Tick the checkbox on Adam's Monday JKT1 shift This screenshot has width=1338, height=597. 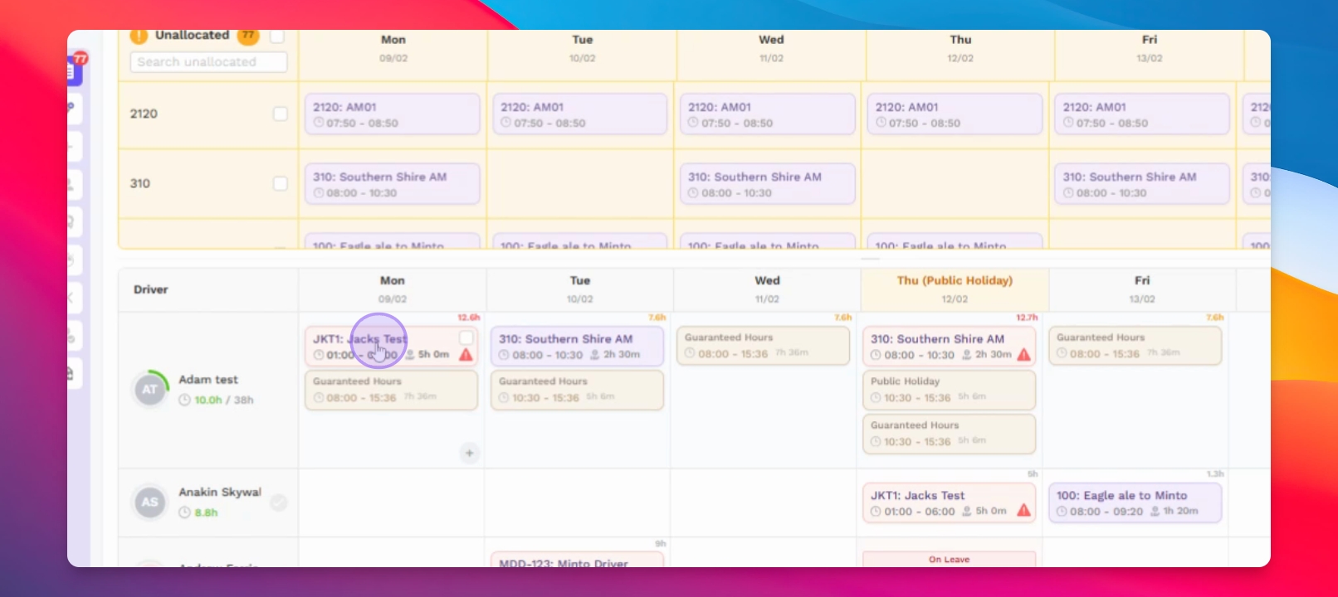coord(466,337)
